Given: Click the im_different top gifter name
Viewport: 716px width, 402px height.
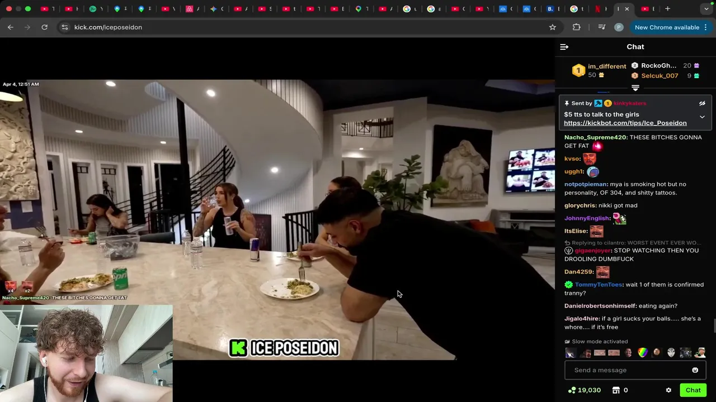Looking at the screenshot, I should point(607,66).
